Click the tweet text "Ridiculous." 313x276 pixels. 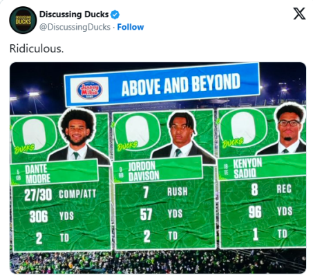pyautogui.click(x=37, y=48)
